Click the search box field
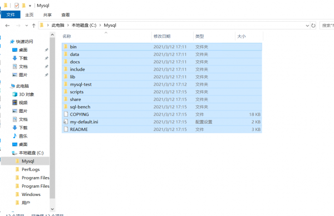Viewport: 334px width, 216px height. coord(327,26)
